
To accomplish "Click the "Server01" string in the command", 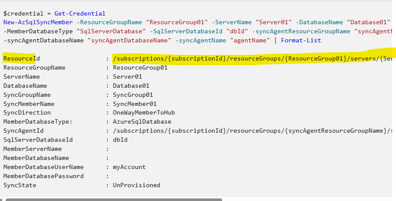I will point(274,22).
